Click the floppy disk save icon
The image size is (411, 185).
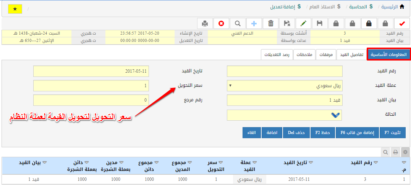(x=320, y=24)
